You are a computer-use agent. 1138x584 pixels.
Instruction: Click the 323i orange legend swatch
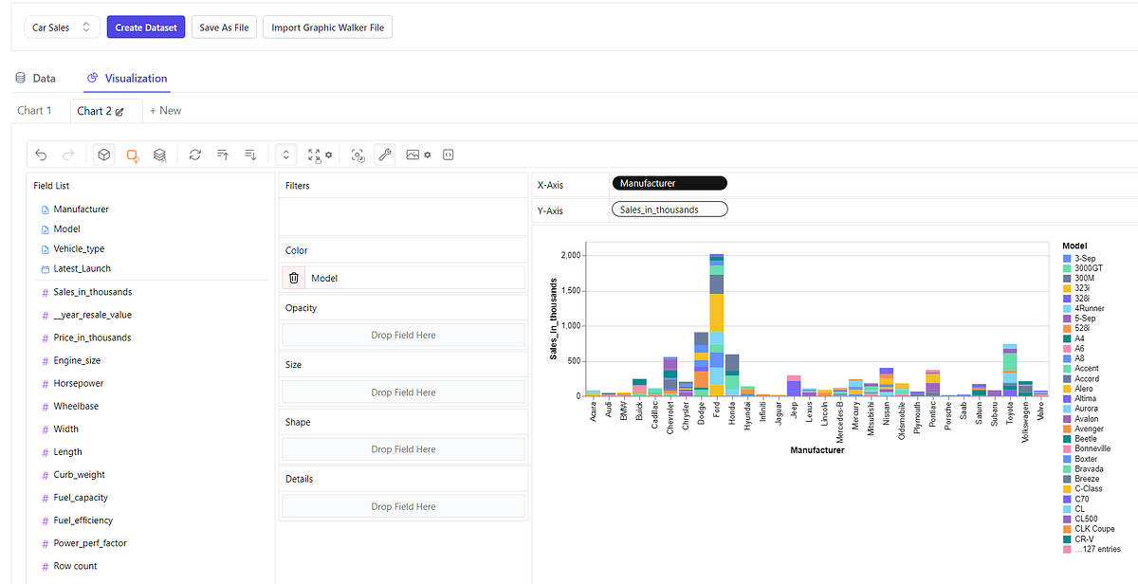click(1067, 288)
